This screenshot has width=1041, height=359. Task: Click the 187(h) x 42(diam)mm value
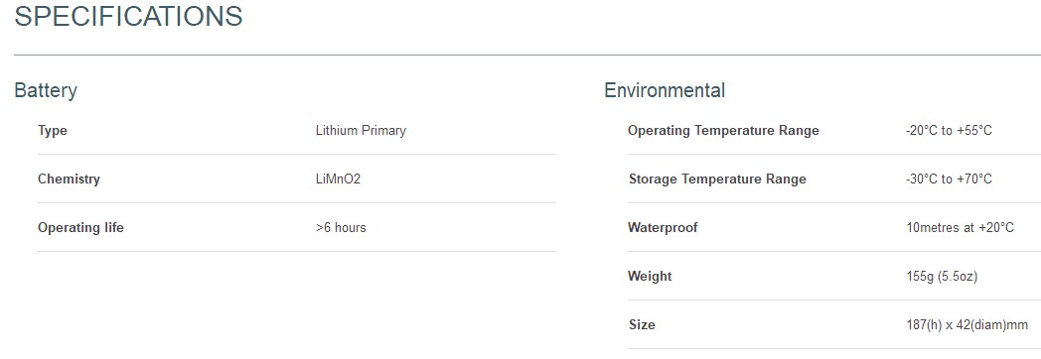point(967,325)
